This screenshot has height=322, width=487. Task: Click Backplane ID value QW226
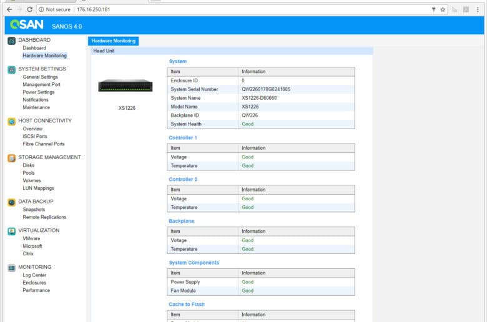click(x=250, y=115)
